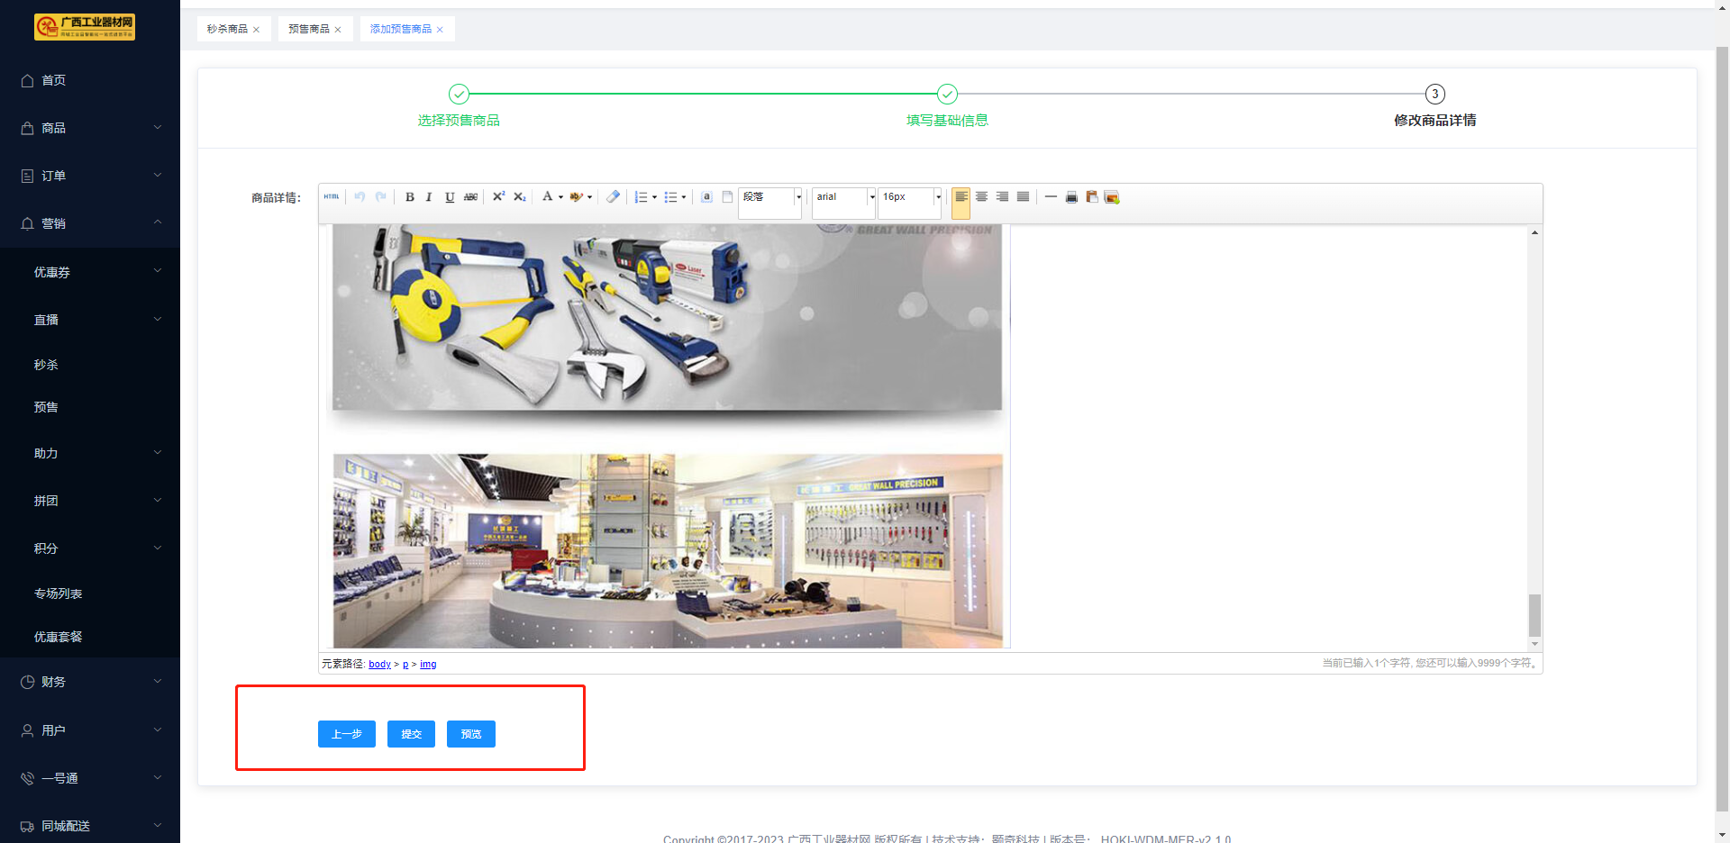Insert a horizontal line
This screenshot has width=1730, height=843.
pyautogui.click(x=1051, y=197)
